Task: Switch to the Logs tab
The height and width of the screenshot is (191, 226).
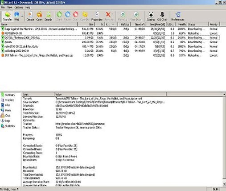Action: point(6,121)
